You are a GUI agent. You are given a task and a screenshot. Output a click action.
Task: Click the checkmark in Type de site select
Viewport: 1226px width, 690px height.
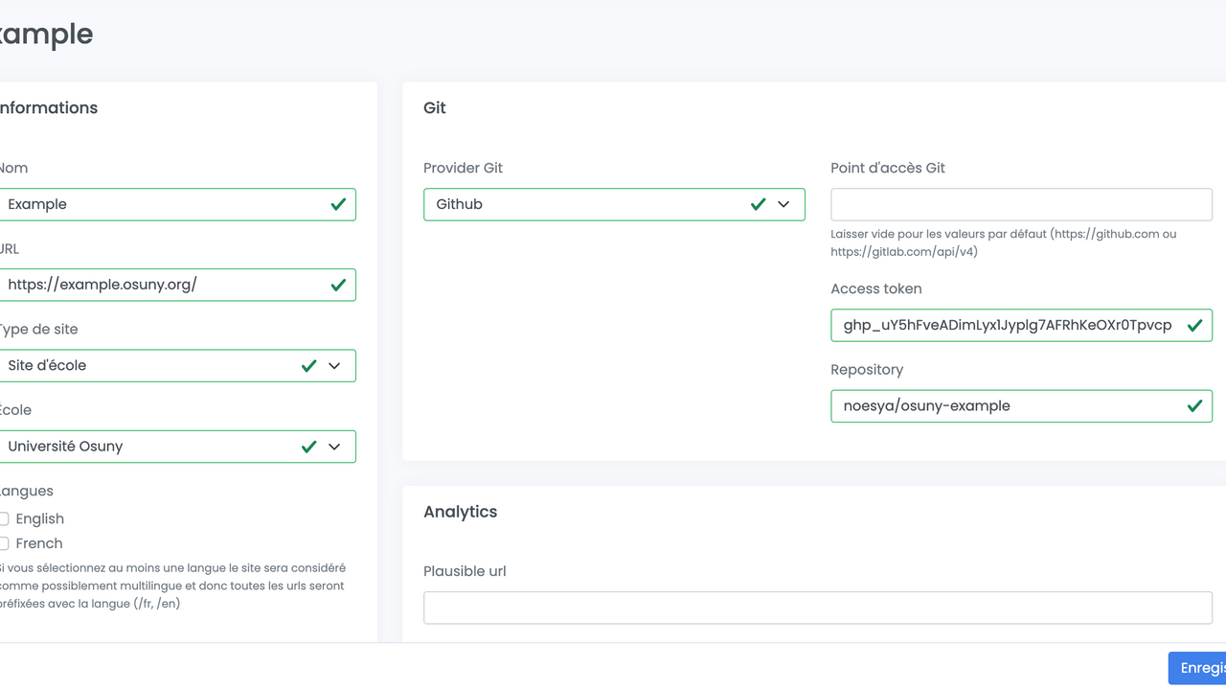point(308,366)
